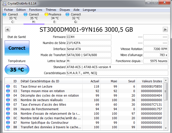Click the Standard field ATA8-ACS
The image size is (172, 133).
point(117,67)
